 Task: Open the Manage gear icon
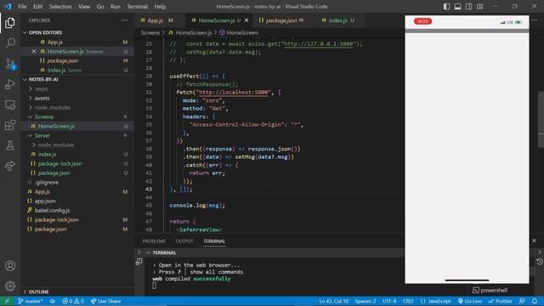pyautogui.click(x=10, y=286)
